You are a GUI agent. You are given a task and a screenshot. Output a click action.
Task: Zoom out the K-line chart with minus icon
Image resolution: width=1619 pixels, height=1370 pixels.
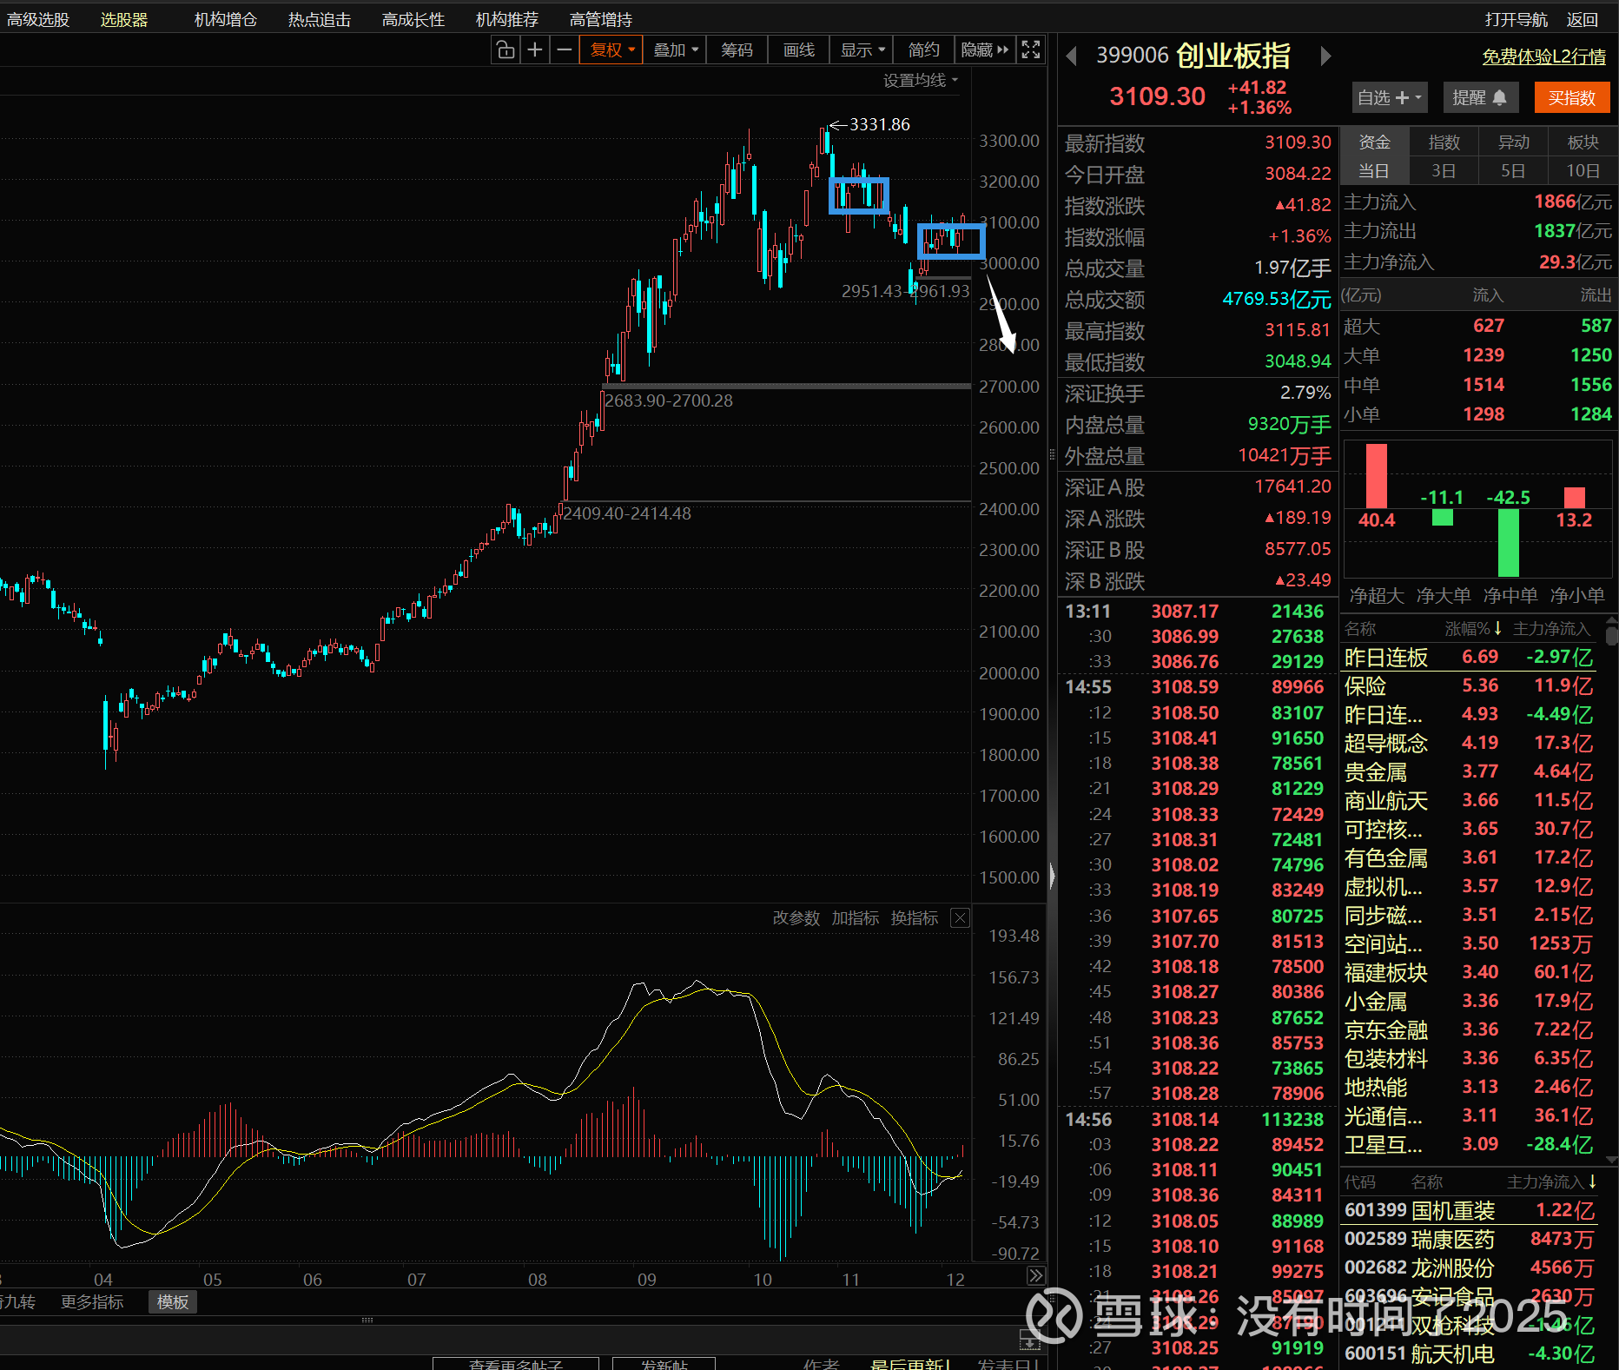click(565, 50)
